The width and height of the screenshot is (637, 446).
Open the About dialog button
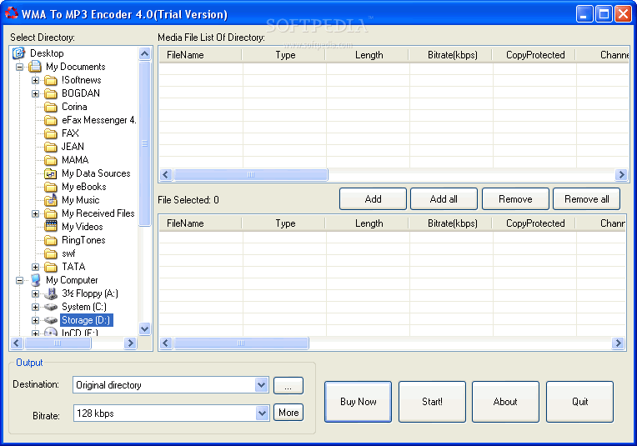point(505,402)
